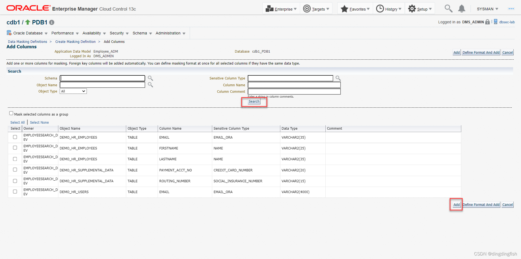Viewport: 521px width, 259px height.
Task: Select the PAYMENT_ACCT_NO row checkbox
Action: (x=15, y=170)
